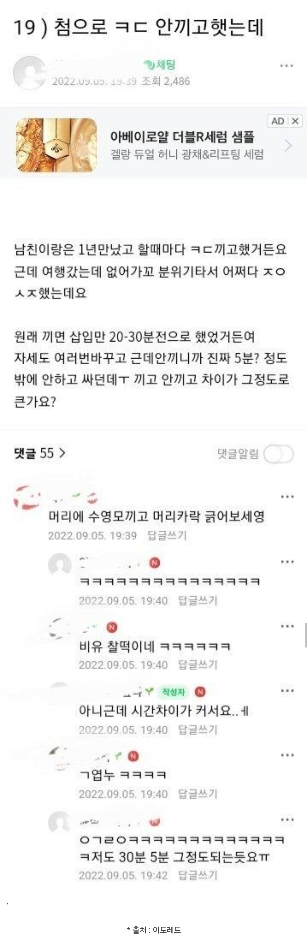Open options for the 19:42 reply
307x950 pixels.
tap(287, 820)
